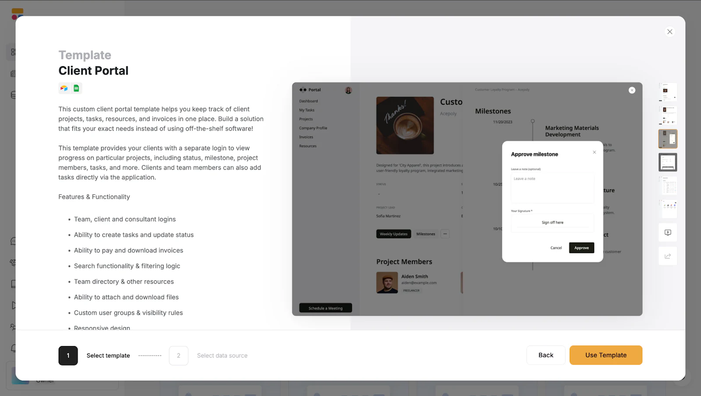Select the first preview thumbnail
The height and width of the screenshot is (396, 701).
coord(668,92)
